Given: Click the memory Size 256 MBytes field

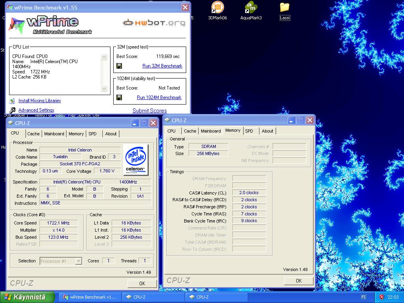Looking at the screenshot, I should (208, 153).
